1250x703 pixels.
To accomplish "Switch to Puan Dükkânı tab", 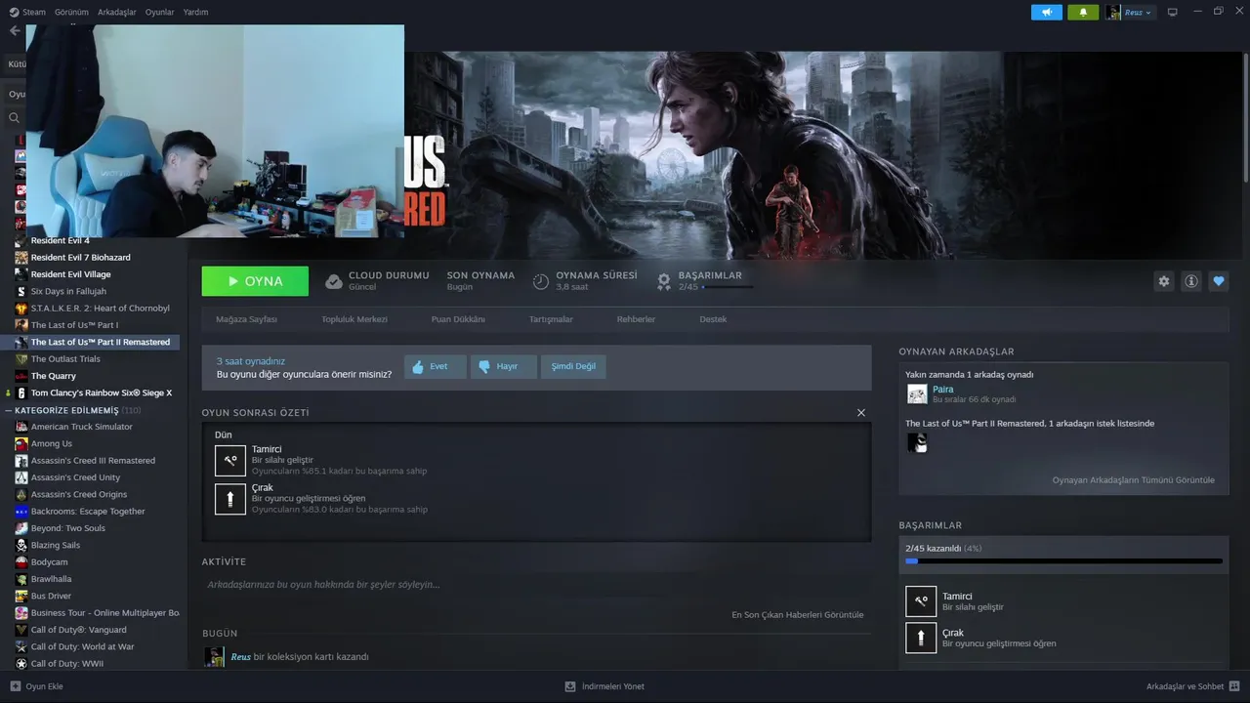I will point(458,319).
